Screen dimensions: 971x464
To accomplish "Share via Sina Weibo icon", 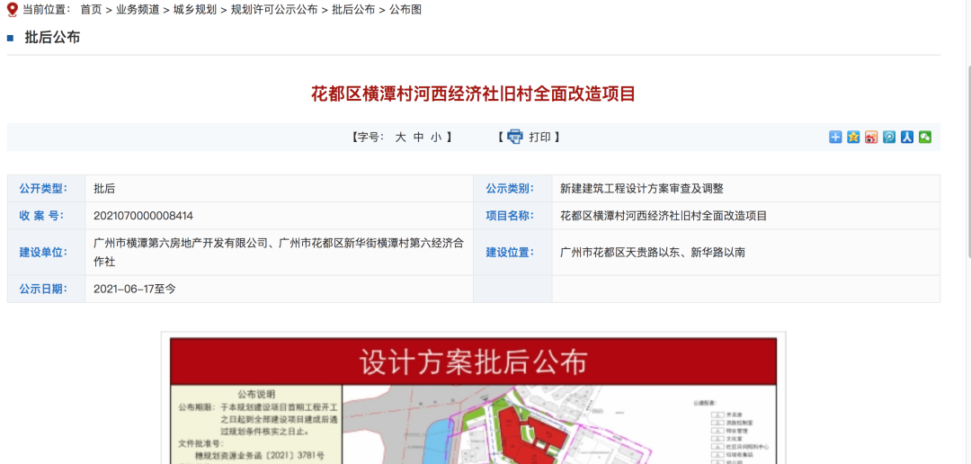I will (871, 137).
